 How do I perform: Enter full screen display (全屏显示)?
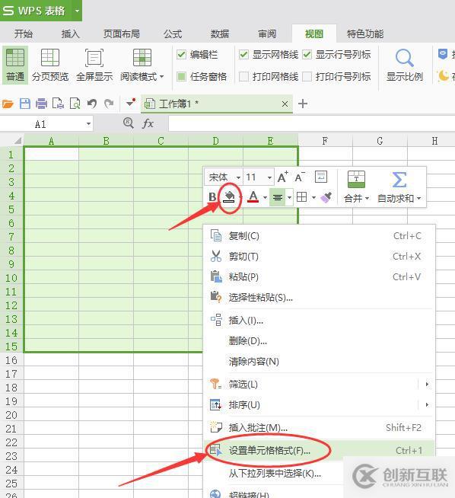pyautogui.click(x=94, y=65)
